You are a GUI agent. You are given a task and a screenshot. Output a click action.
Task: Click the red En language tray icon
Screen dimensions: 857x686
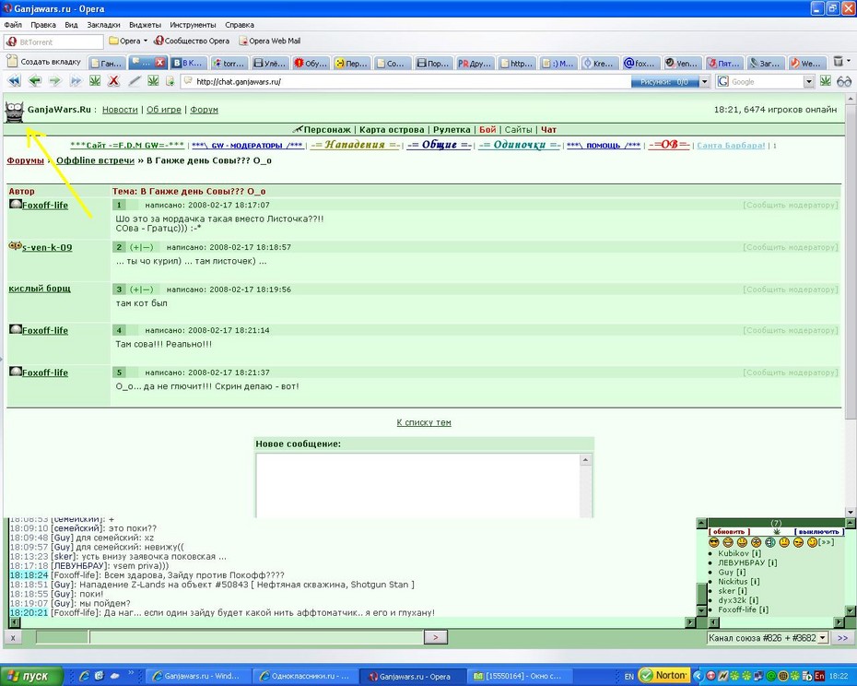point(819,676)
